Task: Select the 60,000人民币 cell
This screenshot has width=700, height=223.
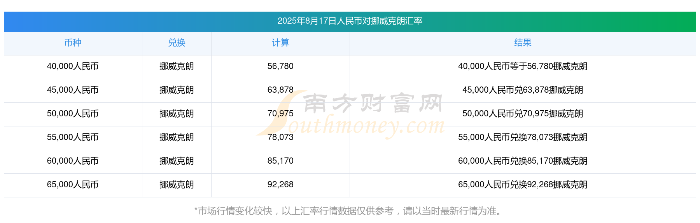Action: (x=73, y=161)
